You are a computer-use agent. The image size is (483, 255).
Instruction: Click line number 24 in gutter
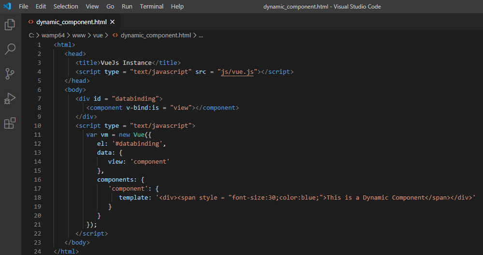[37, 252]
